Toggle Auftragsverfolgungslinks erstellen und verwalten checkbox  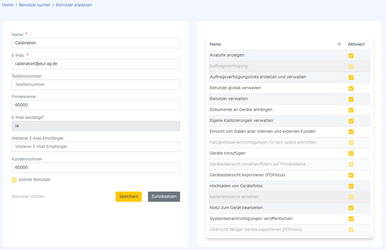pyautogui.click(x=351, y=77)
